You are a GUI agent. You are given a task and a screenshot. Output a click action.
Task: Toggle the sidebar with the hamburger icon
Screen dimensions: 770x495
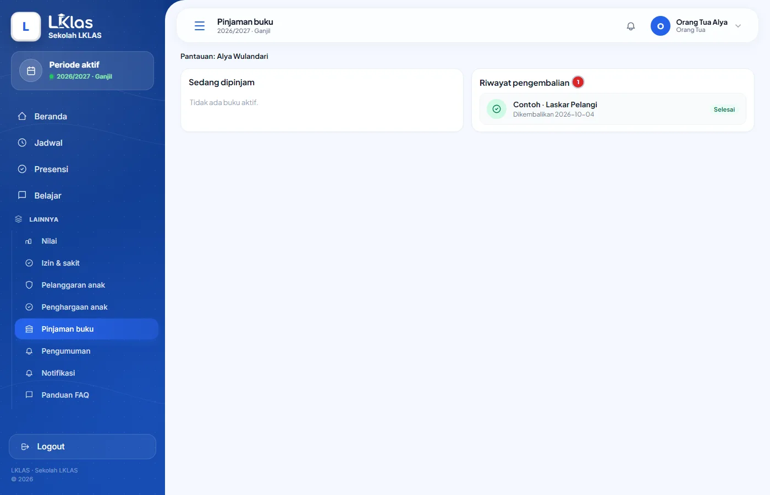tap(200, 26)
